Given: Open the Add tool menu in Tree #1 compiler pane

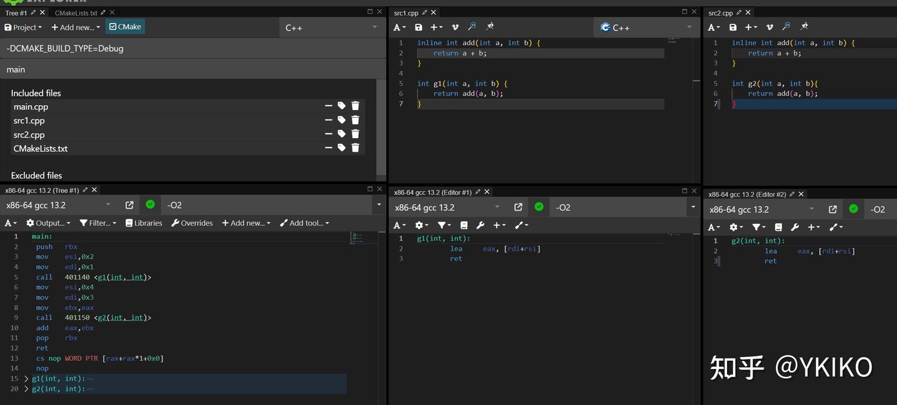Looking at the screenshot, I should [x=305, y=223].
